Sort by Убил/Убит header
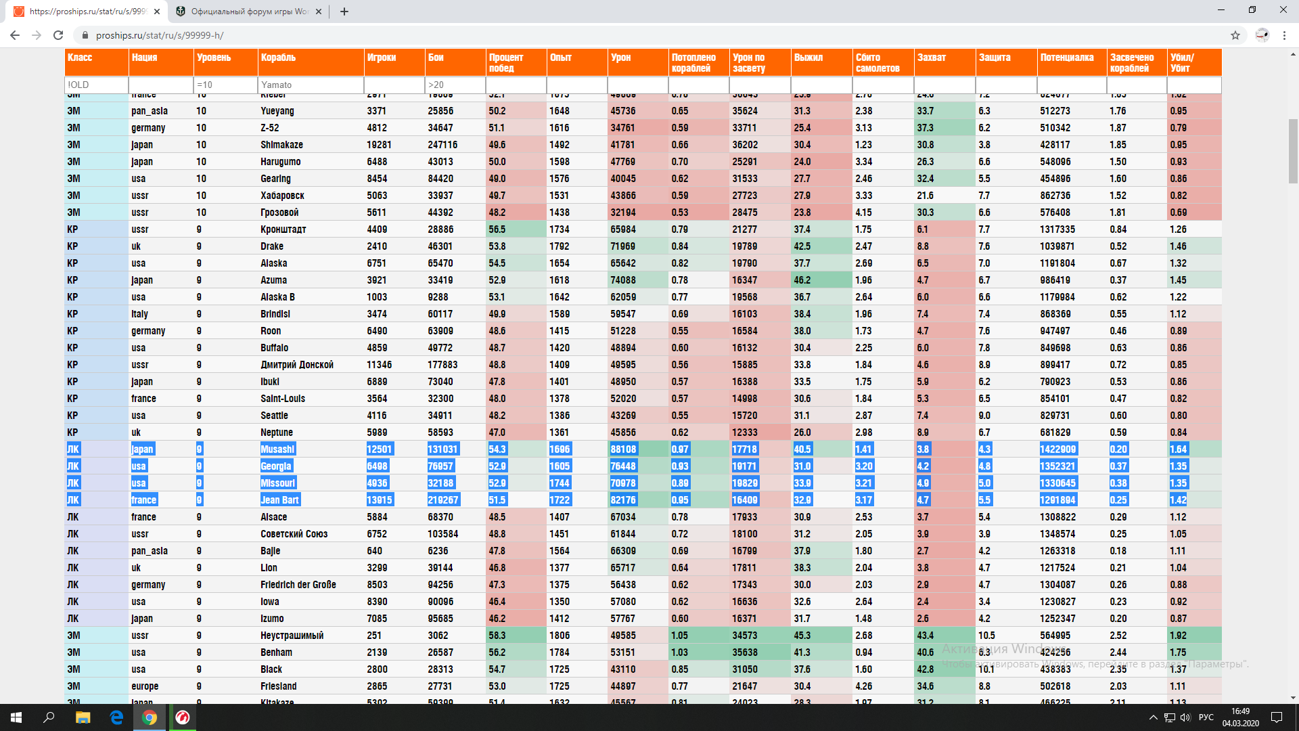 pyautogui.click(x=1195, y=62)
